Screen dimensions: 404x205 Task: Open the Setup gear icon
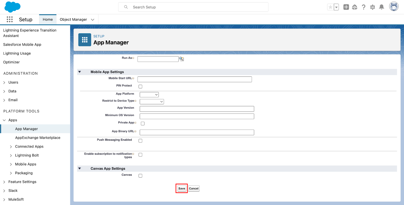[373, 7]
